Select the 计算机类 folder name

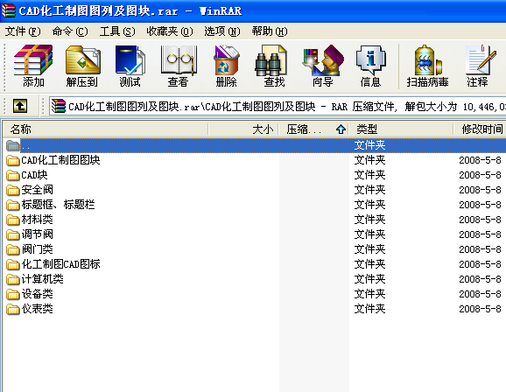(x=42, y=279)
